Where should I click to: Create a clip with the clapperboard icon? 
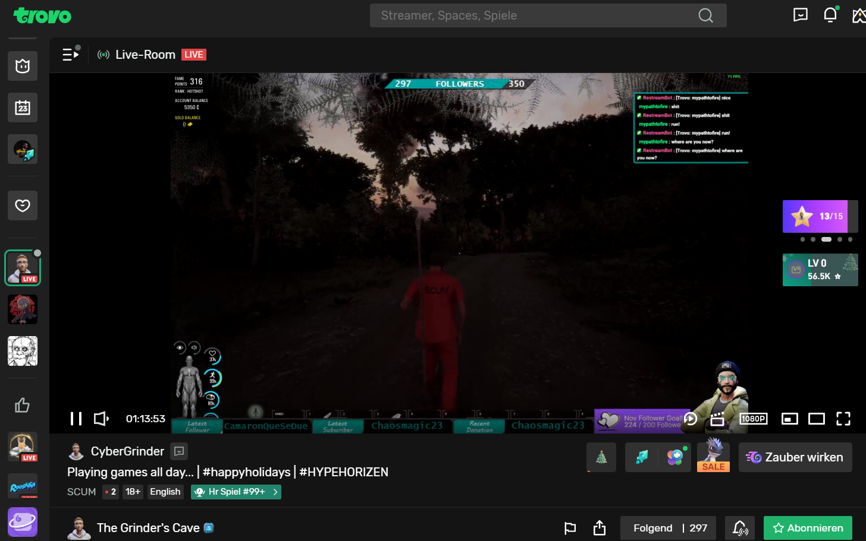point(718,419)
